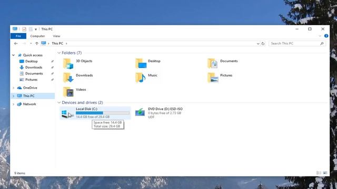Click the Properties quick access toolbar icon

(24, 29)
